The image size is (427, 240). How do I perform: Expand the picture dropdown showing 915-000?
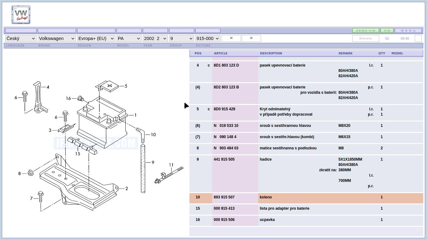coord(208,38)
